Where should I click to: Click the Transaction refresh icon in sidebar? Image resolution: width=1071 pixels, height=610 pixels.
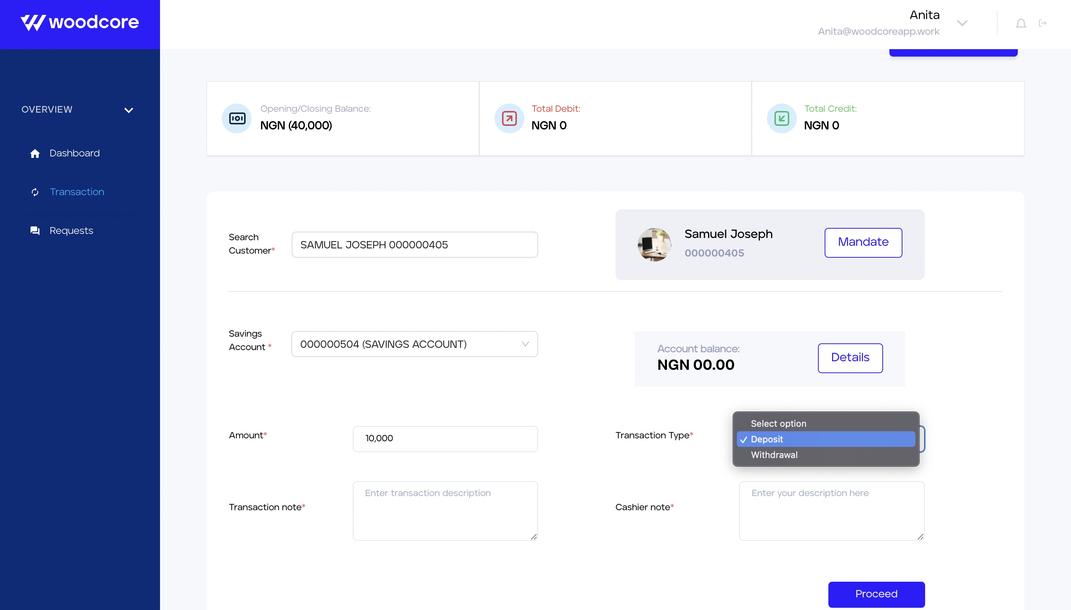(35, 192)
